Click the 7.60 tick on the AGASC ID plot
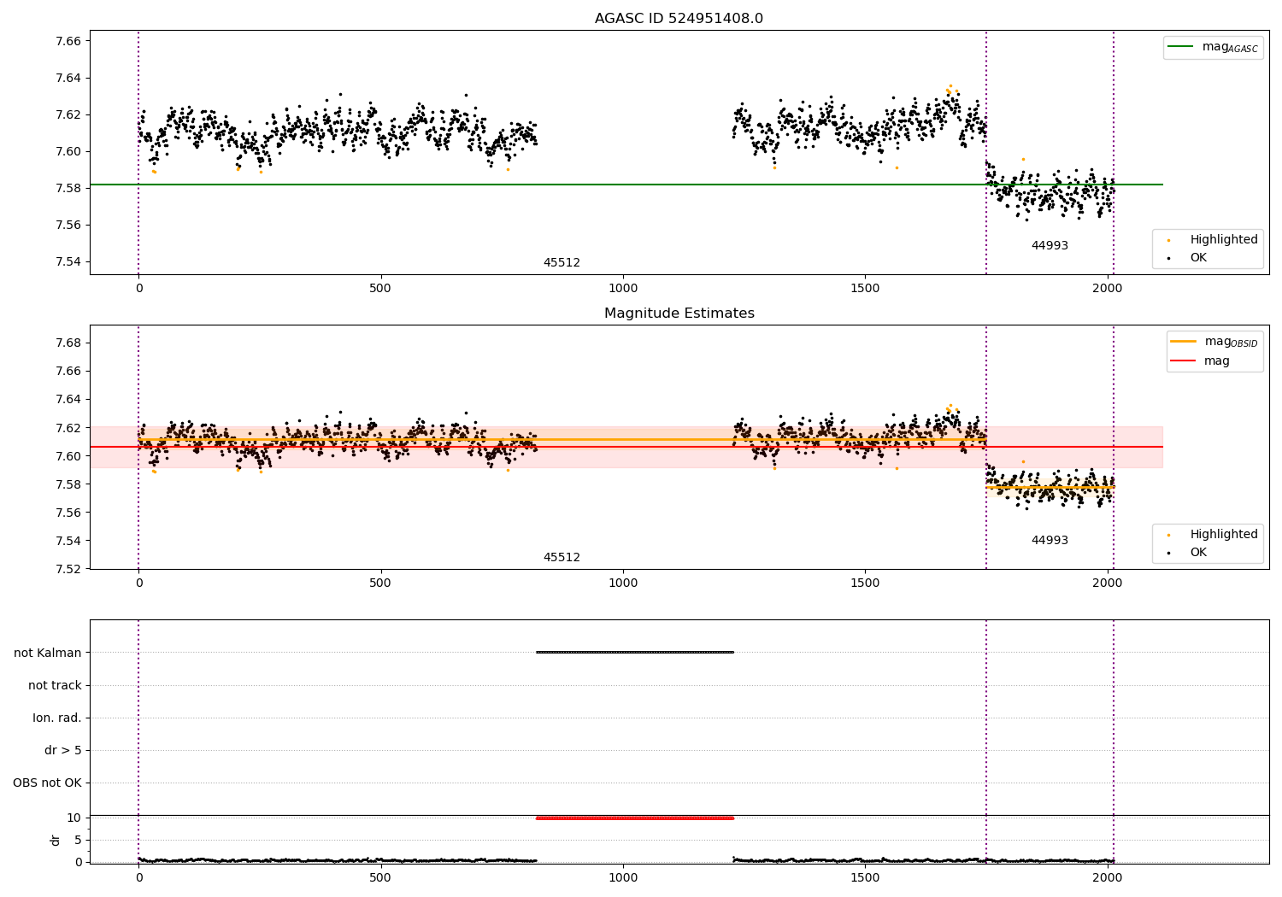 pyautogui.click(x=68, y=152)
